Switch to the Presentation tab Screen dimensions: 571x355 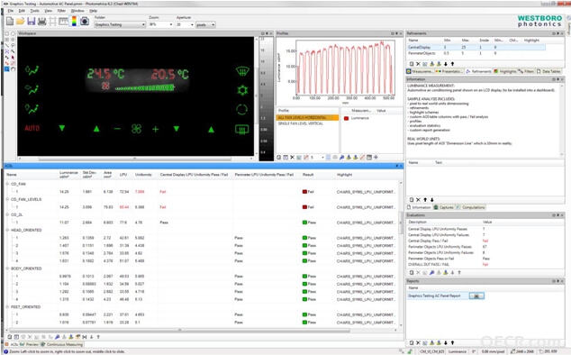449,71
